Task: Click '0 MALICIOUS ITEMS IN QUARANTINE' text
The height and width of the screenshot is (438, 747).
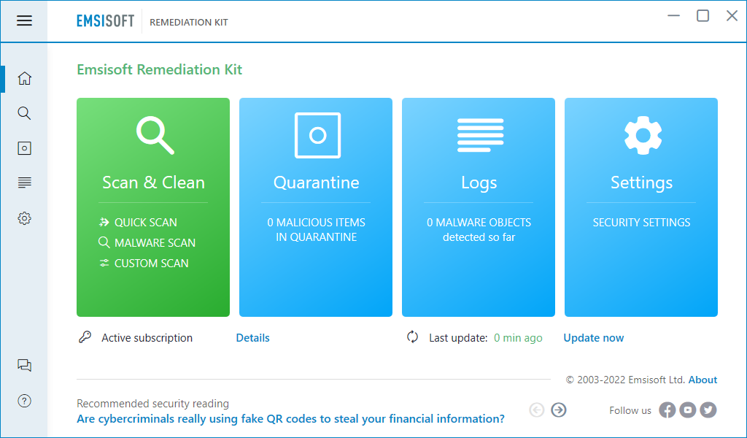Action: [x=317, y=230]
